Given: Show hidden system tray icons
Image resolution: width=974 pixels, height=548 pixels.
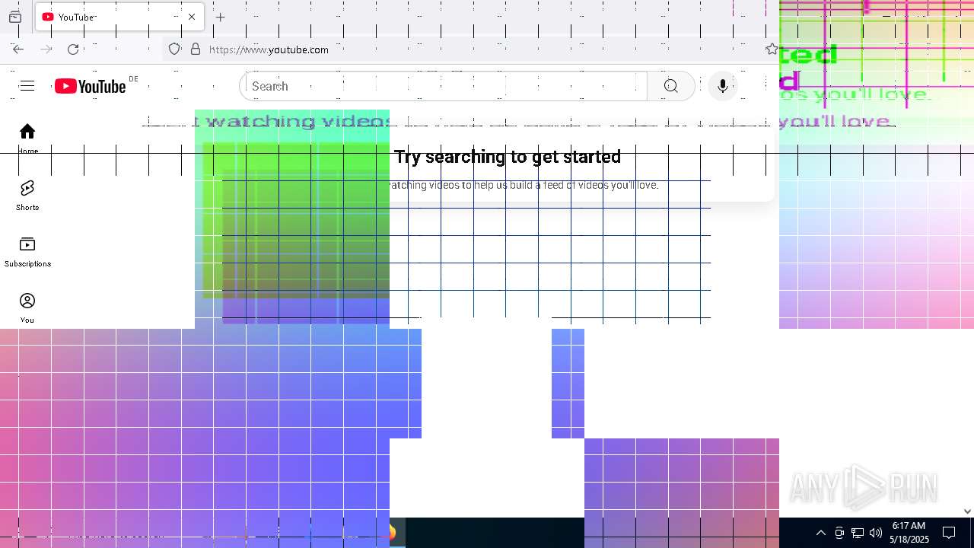Looking at the screenshot, I should point(820,533).
